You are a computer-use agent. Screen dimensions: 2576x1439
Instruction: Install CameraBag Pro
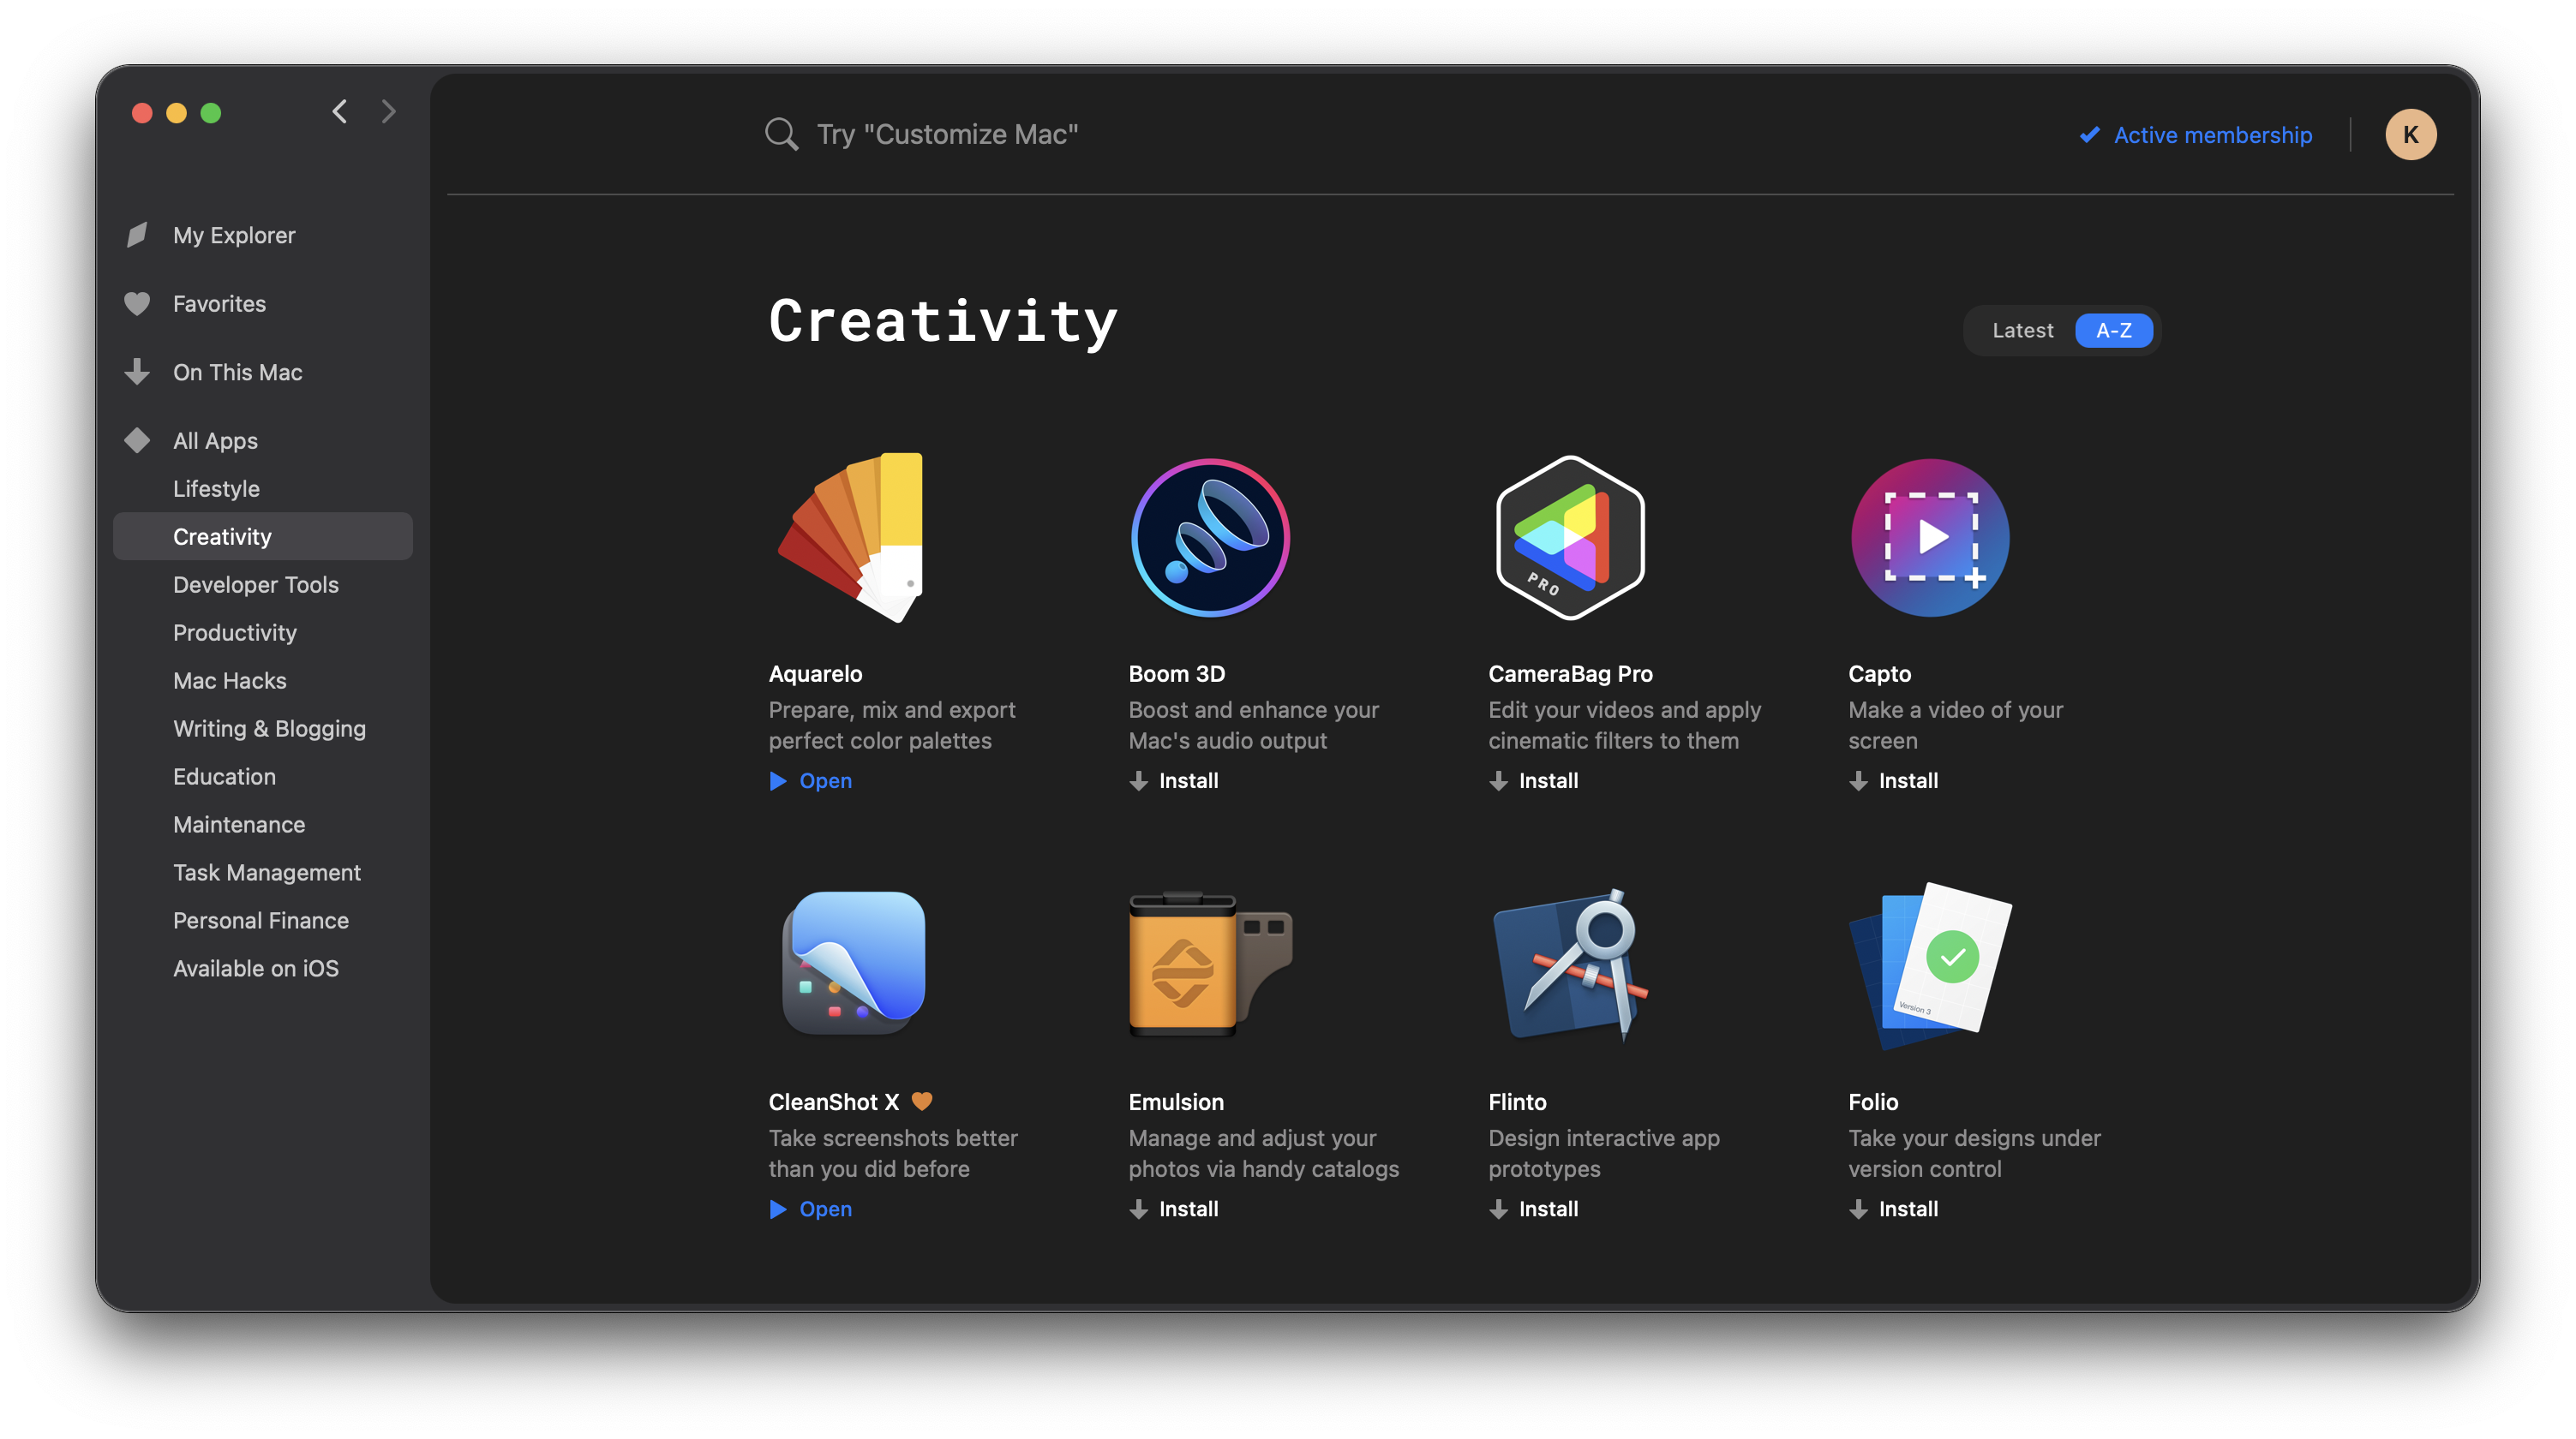tap(1534, 780)
